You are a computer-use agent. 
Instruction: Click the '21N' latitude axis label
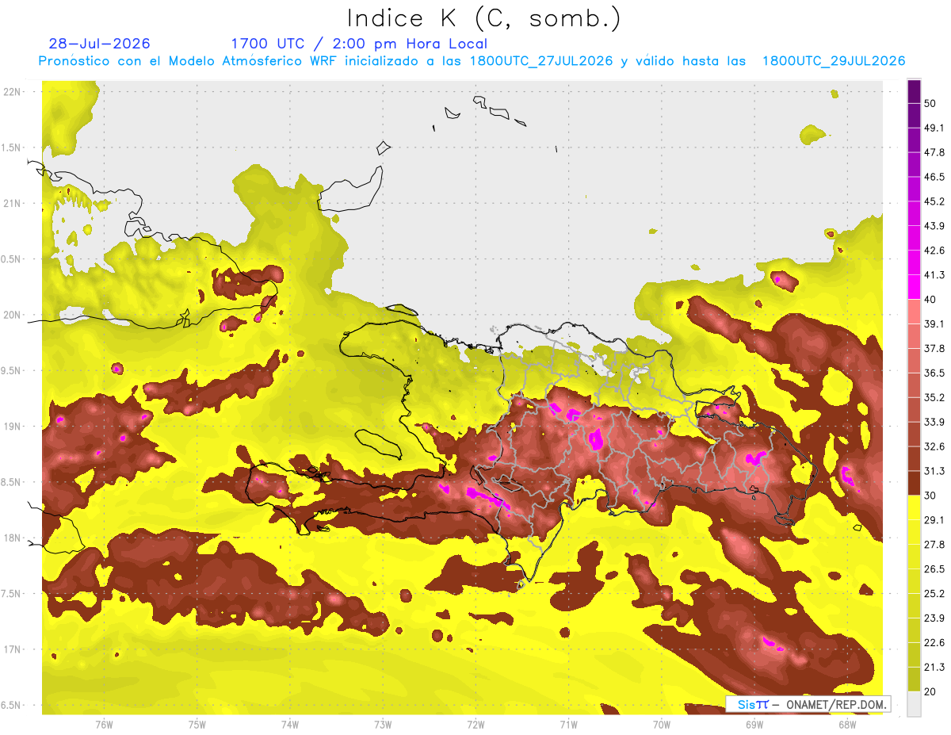coord(13,204)
